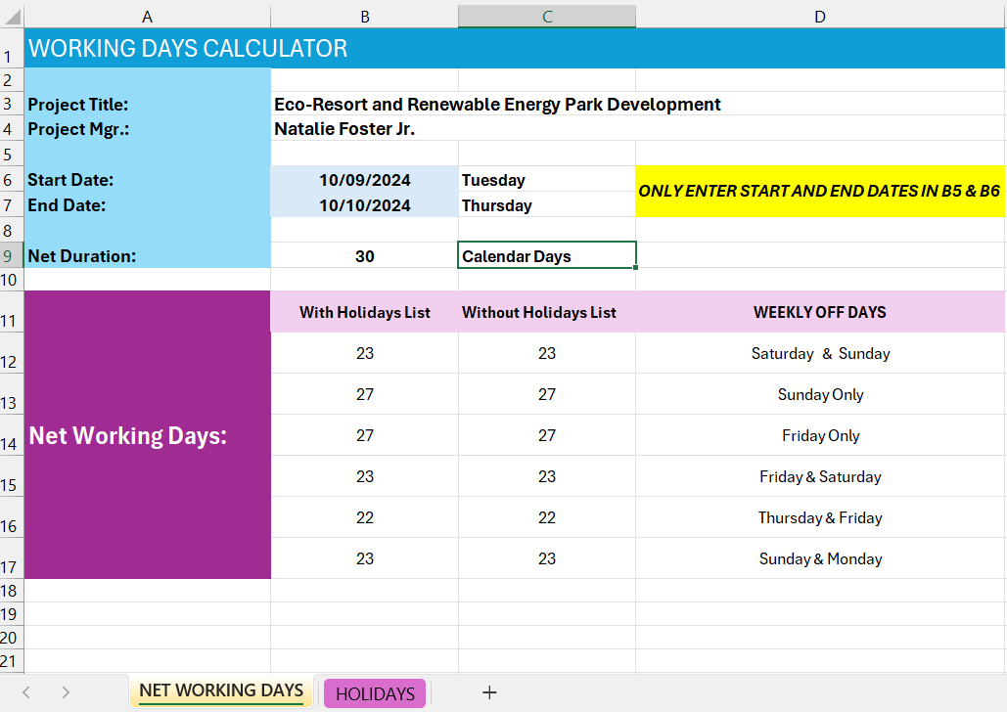Select column A header
The width and height of the screenshot is (1007, 712).
click(147, 17)
